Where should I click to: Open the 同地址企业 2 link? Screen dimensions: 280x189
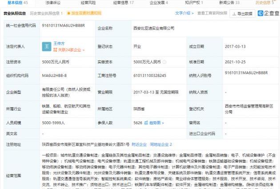161,145
